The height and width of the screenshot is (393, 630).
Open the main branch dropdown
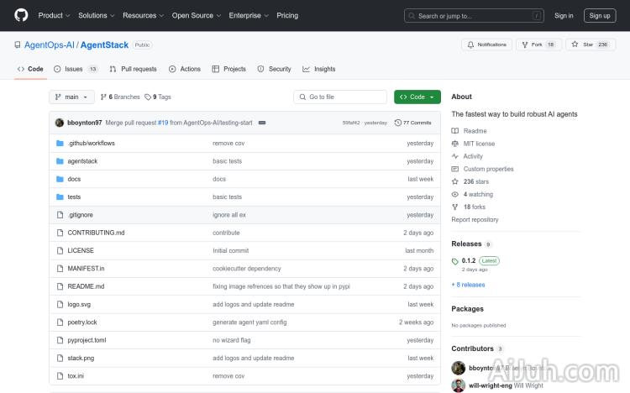(71, 97)
